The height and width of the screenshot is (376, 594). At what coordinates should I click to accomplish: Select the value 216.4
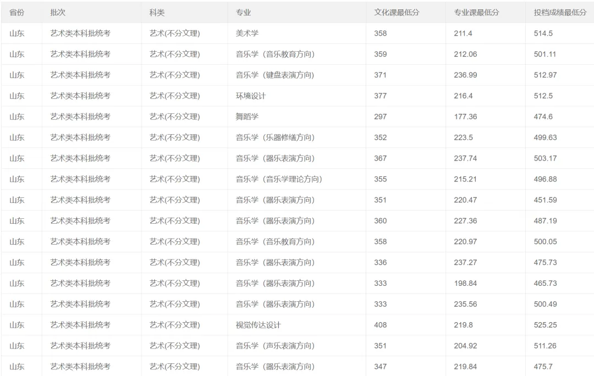point(463,96)
